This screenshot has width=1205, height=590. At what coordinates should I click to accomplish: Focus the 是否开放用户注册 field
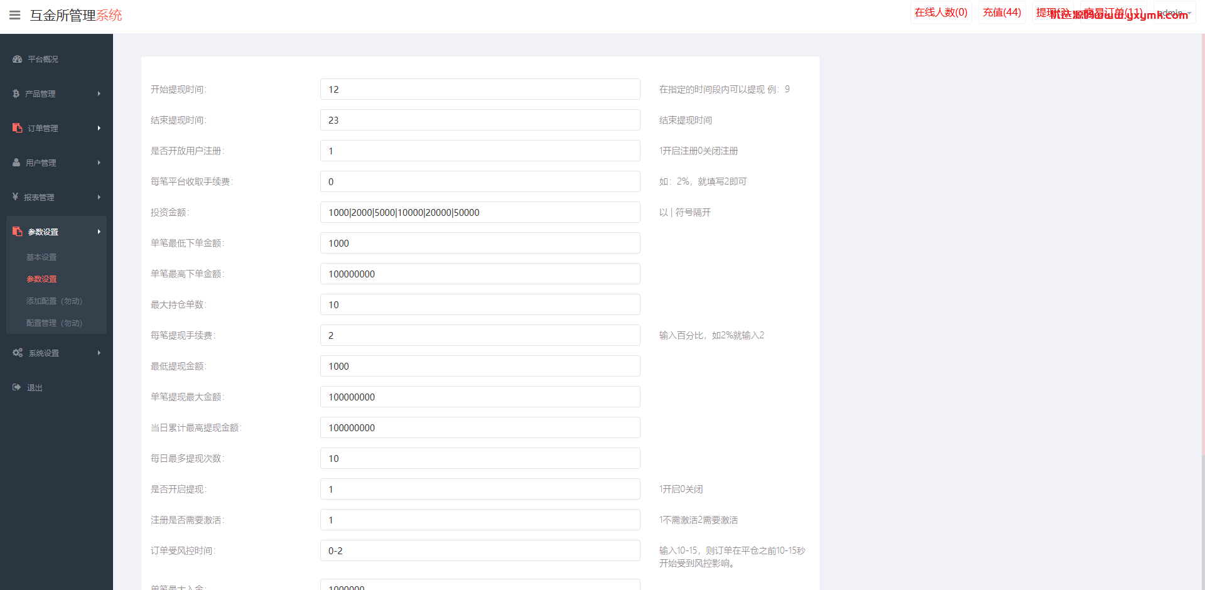pyautogui.click(x=480, y=151)
